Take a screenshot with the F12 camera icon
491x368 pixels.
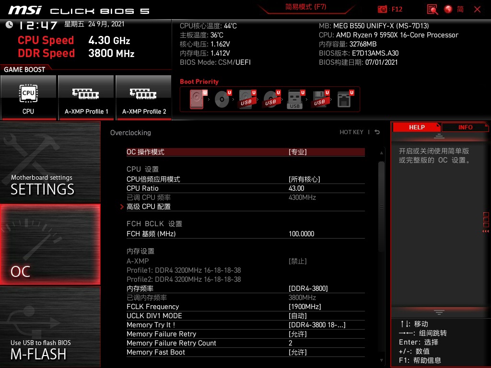point(382,9)
